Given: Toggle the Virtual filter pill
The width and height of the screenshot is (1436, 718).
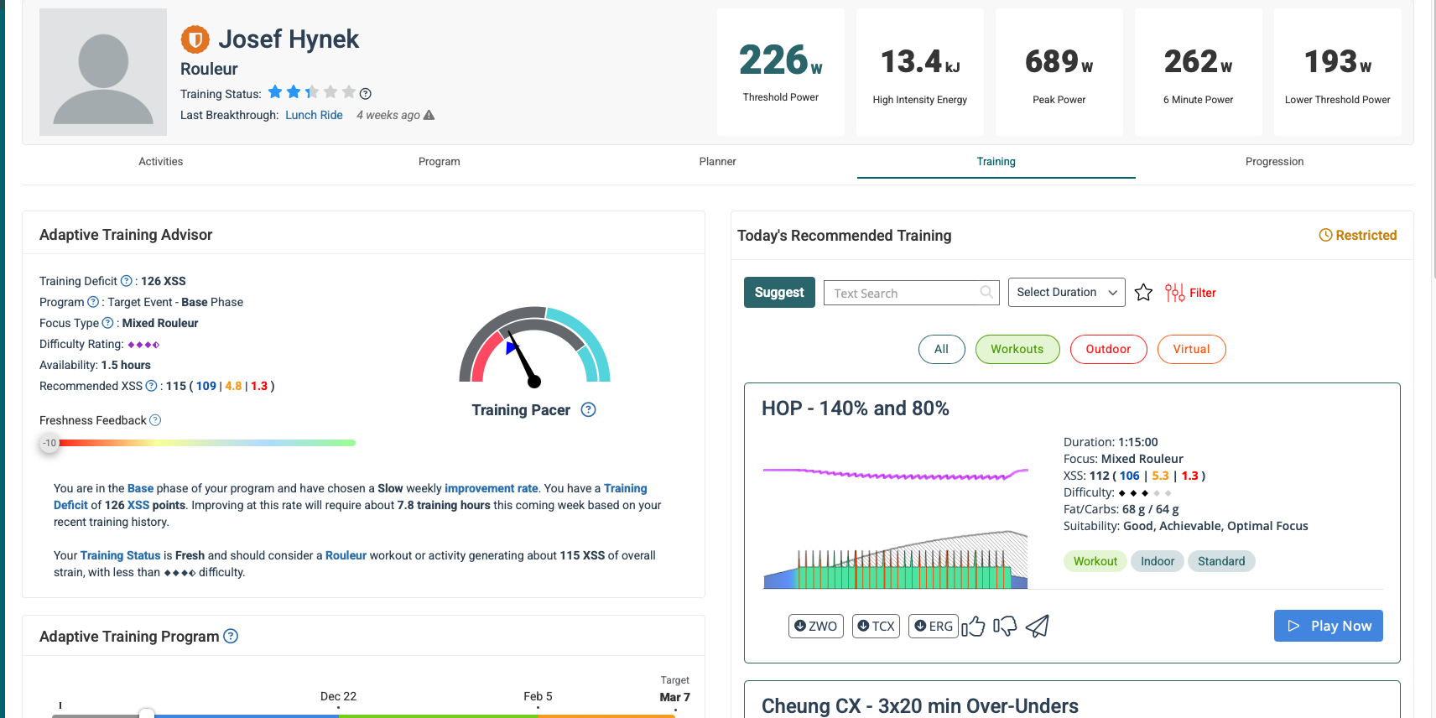Looking at the screenshot, I should [x=1191, y=350].
